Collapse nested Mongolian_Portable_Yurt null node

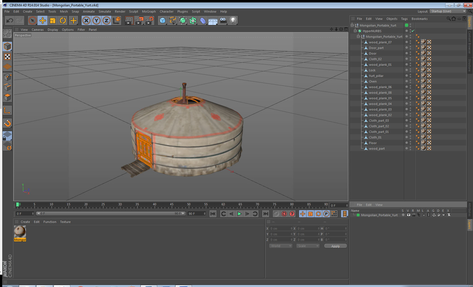coord(358,36)
